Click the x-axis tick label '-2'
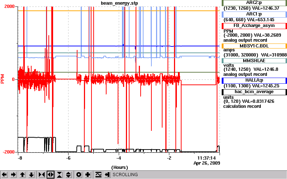 169,158
